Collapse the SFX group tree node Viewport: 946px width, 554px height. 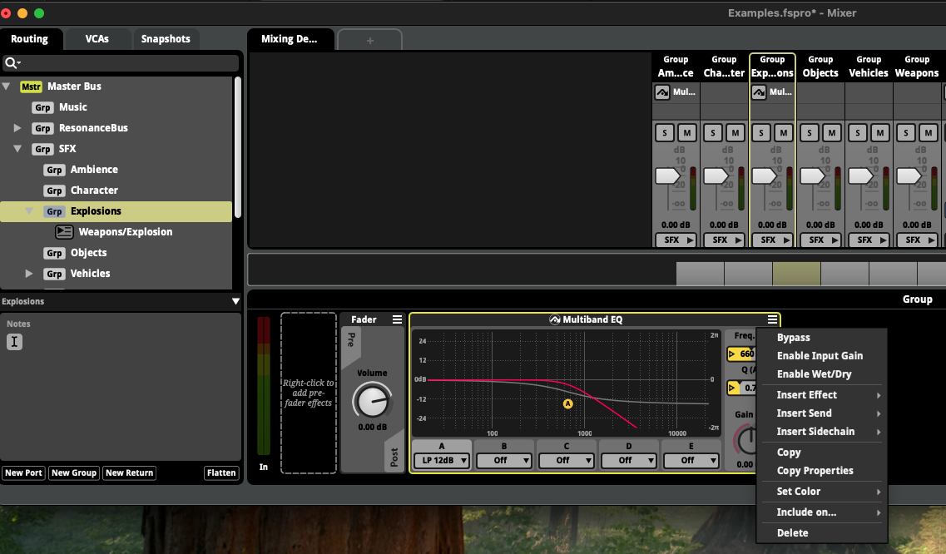click(x=17, y=148)
